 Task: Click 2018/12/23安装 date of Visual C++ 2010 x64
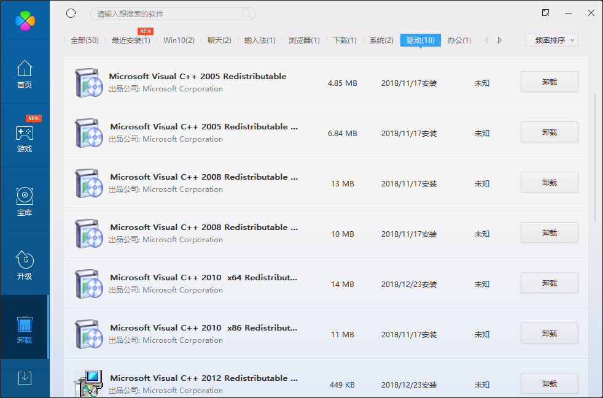[x=409, y=285]
